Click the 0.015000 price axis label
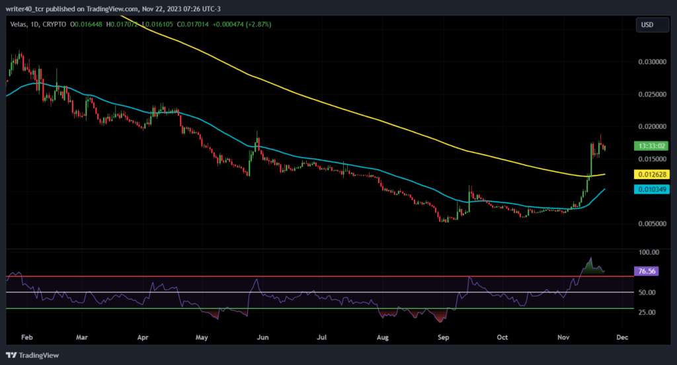Image resolution: width=677 pixels, height=365 pixels. coord(652,159)
